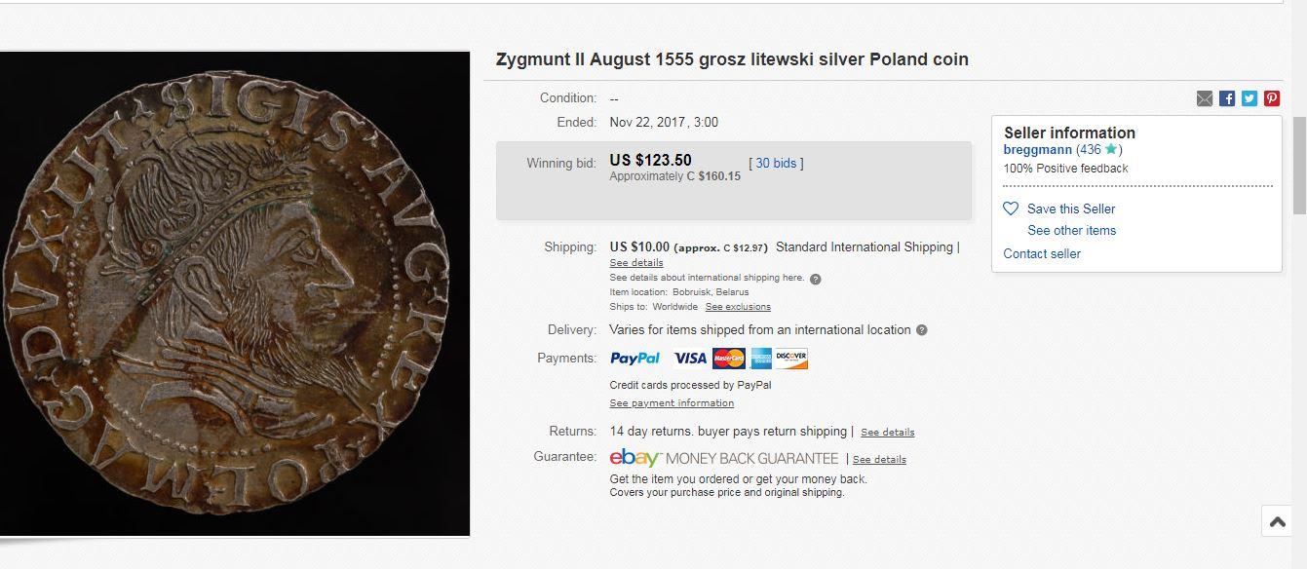Image resolution: width=1307 pixels, height=569 pixels.
Task: Open shipping See details link
Action: click(636, 263)
